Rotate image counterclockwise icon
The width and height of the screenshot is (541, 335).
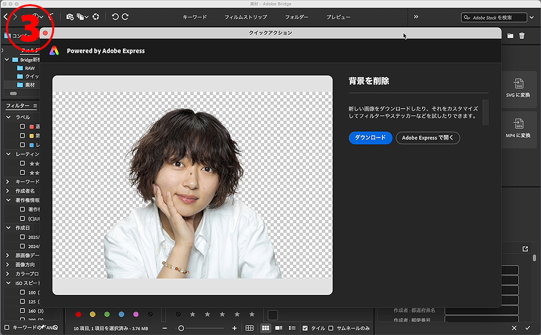[x=115, y=17]
